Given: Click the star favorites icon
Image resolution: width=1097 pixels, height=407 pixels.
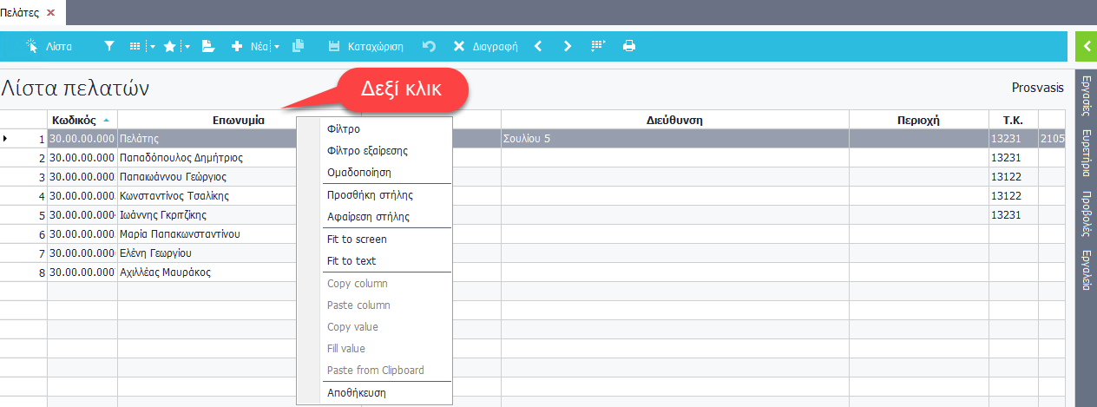Looking at the screenshot, I should click(170, 46).
